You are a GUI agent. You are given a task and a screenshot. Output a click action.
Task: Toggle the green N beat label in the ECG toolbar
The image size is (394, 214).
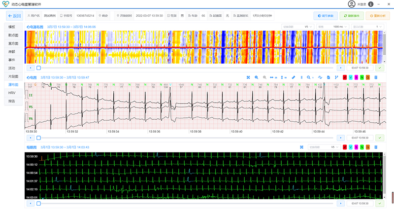tap(361, 77)
